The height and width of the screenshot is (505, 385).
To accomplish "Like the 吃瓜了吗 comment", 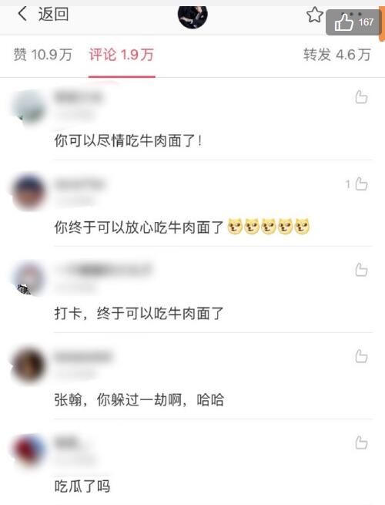I will [361, 443].
